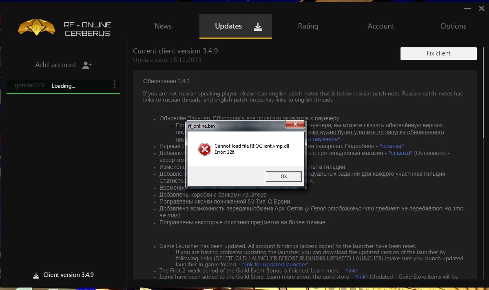This screenshot has width=489, height=290.
Task: Click the RF - ONLINE CERBERUS title text
Action: tap(87, 29)
